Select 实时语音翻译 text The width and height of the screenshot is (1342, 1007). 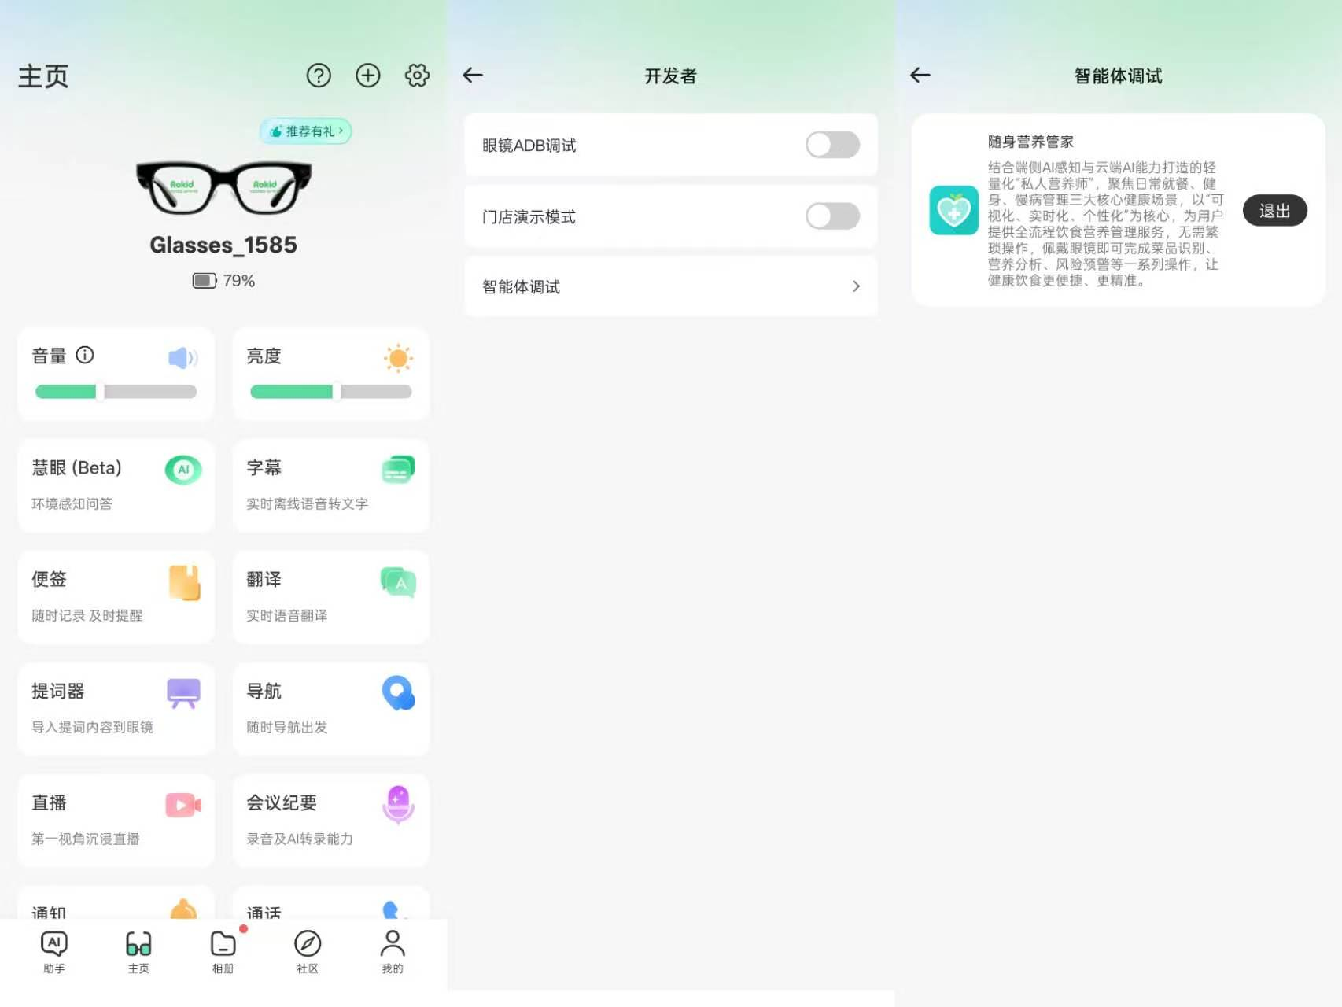(286, 615)
